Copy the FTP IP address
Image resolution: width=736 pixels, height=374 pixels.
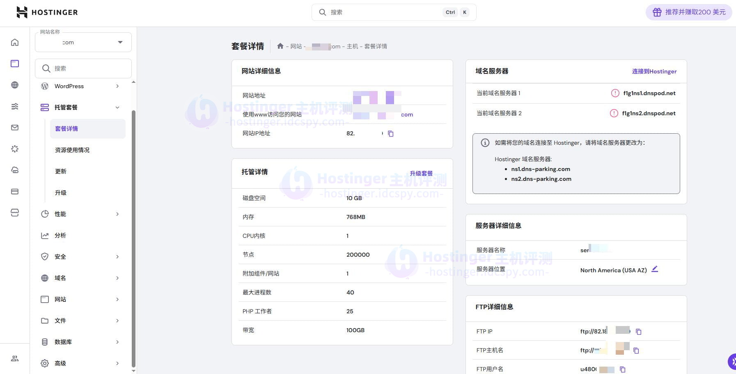(639, 331)
